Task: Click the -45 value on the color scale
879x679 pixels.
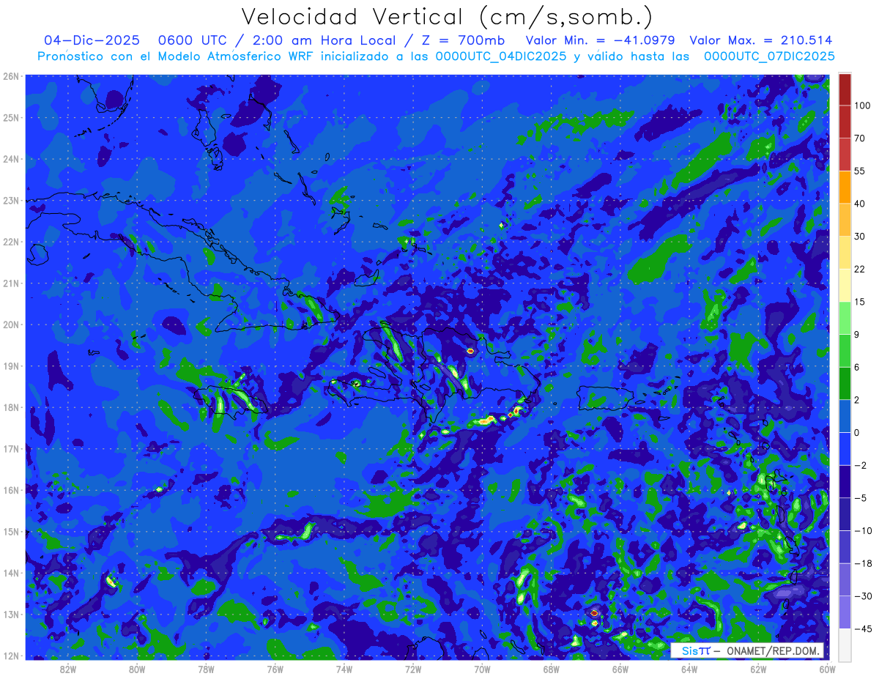Action: [x=863, y=629]
